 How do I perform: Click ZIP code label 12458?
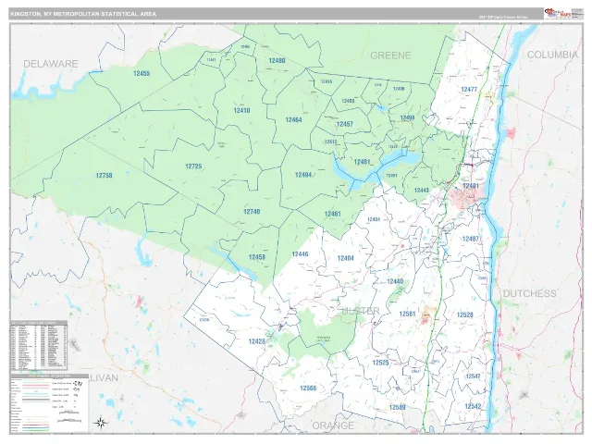pyautogui.click(x=257, y=257)
